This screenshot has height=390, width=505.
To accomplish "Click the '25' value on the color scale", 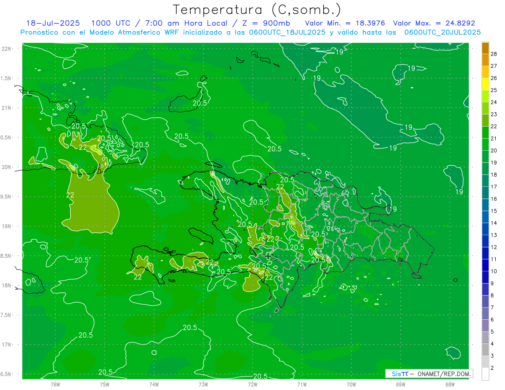I will (494, 90).
